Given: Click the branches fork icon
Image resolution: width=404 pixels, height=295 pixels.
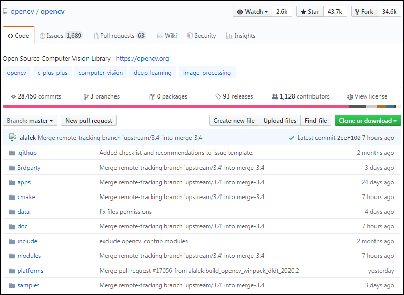Looking at the screenshot, I should pyautogui.click(x=86, y=96).
